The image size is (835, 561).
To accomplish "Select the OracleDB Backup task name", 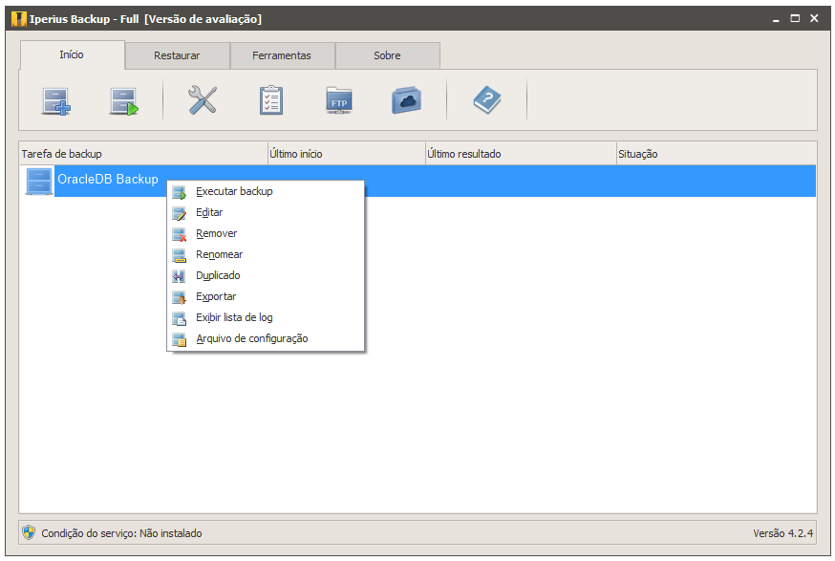I will click(108, 180).
